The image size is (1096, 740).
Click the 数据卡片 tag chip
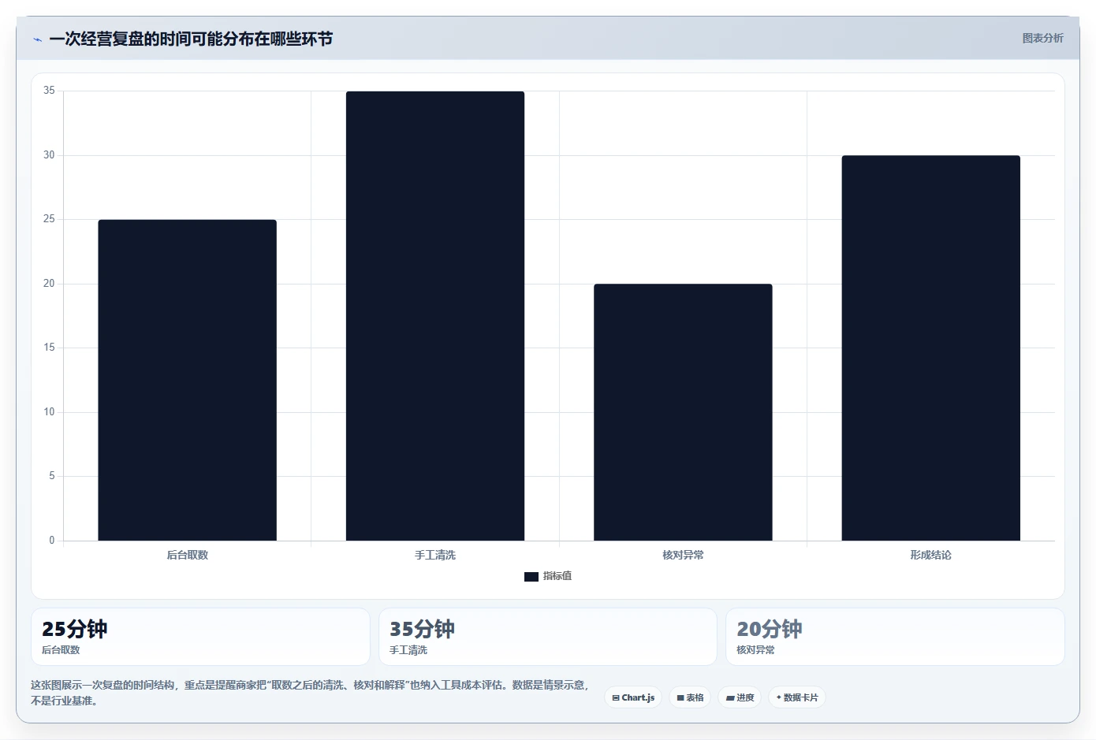pos(797,697)
